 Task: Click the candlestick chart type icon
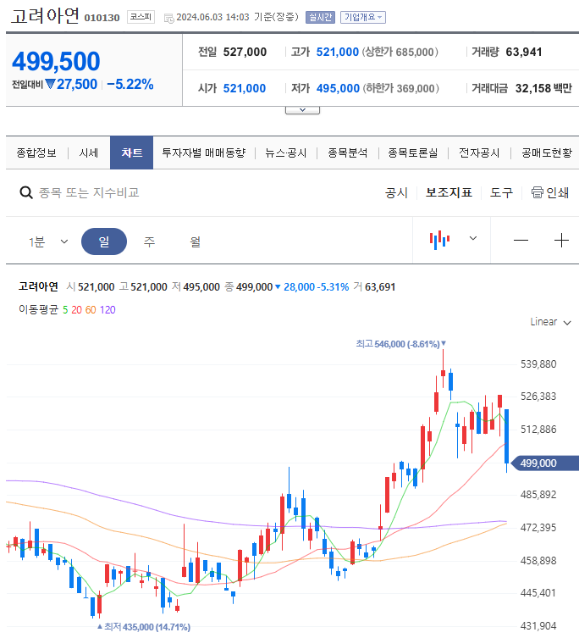pyautogui.click(x=439, y=240)
